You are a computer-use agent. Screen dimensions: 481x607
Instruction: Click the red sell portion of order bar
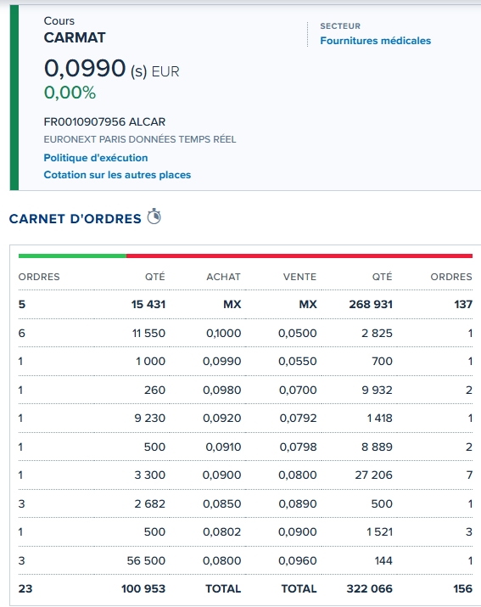tap(299, 256)
